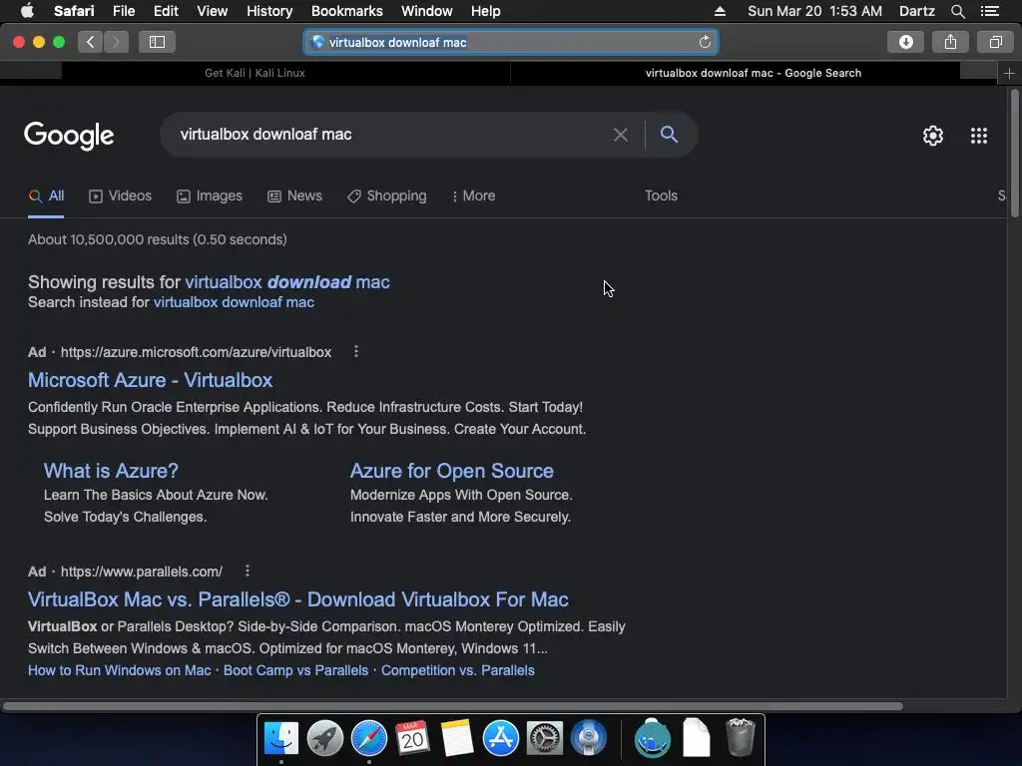
Task: Toggle the Safari sidebar button
Action: [157, 42]
